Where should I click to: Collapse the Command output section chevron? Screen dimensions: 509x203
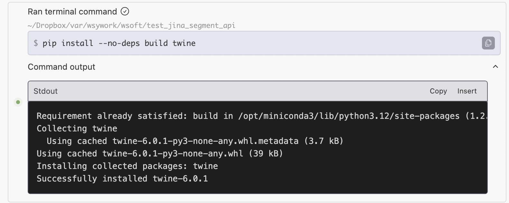pos(495,67)
